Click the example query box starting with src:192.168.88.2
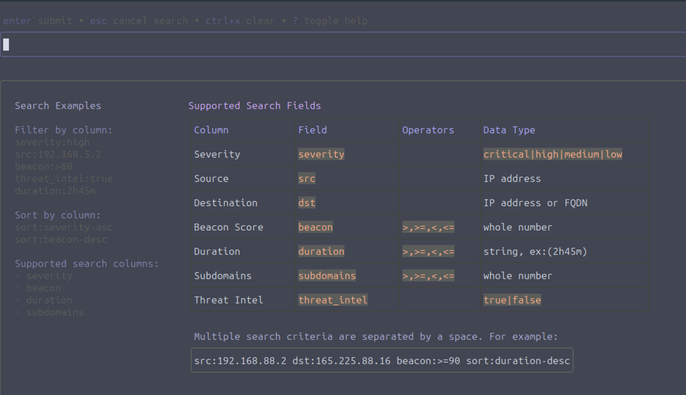This screenshot has height=395, width=686. point(381,361)
